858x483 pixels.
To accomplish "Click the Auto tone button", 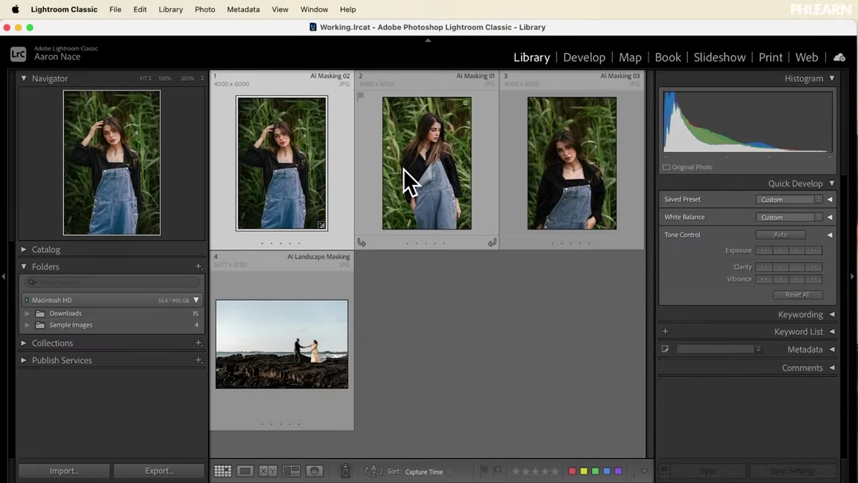I will (x=781, y=234).
